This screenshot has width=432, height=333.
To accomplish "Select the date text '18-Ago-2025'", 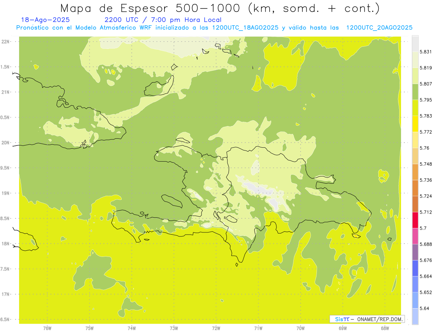I will 45,20.
